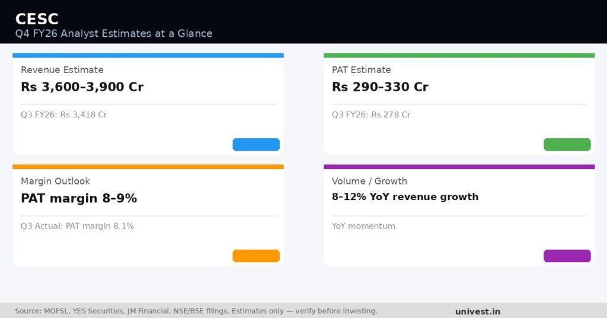Click the 'Rs 3,600–3,900 Cr' revenue value

(82, 87)
